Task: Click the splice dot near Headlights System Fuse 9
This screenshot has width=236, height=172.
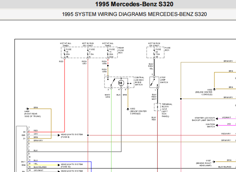Action: coord(88,135)
